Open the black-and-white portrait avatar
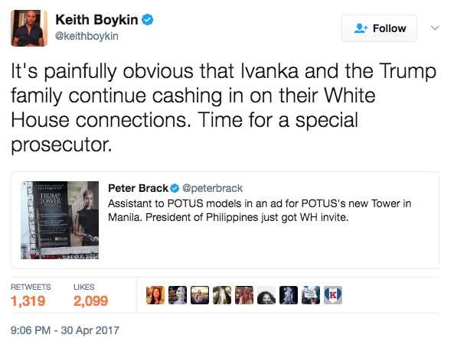 coord(266,295)
